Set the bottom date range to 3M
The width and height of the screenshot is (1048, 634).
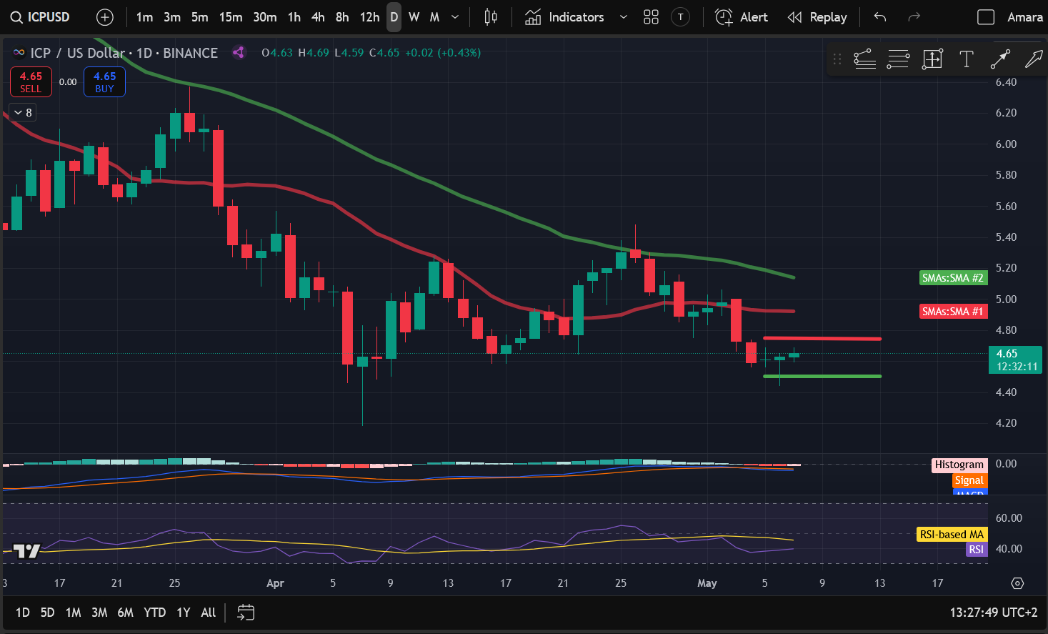click(x=99, y=613)
